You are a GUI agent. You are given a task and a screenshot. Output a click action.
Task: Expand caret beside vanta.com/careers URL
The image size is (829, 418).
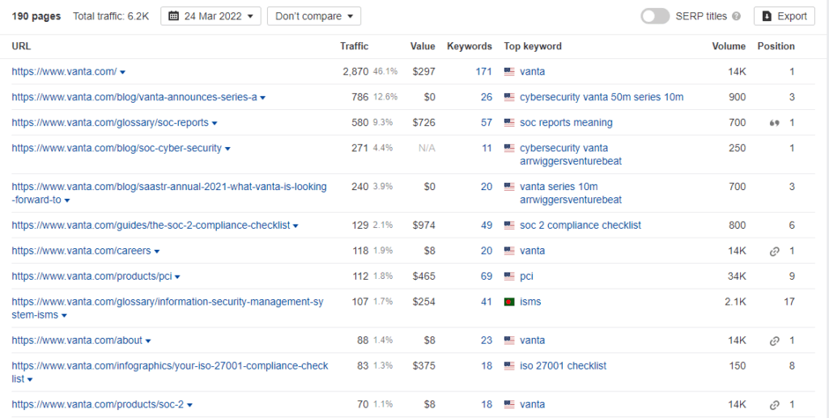(x=157, y=251)
